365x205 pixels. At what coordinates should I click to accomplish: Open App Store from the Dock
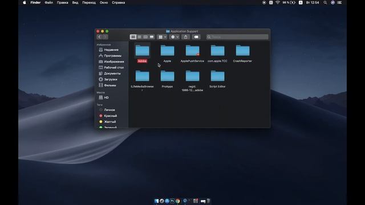click(x=167, y=201)
